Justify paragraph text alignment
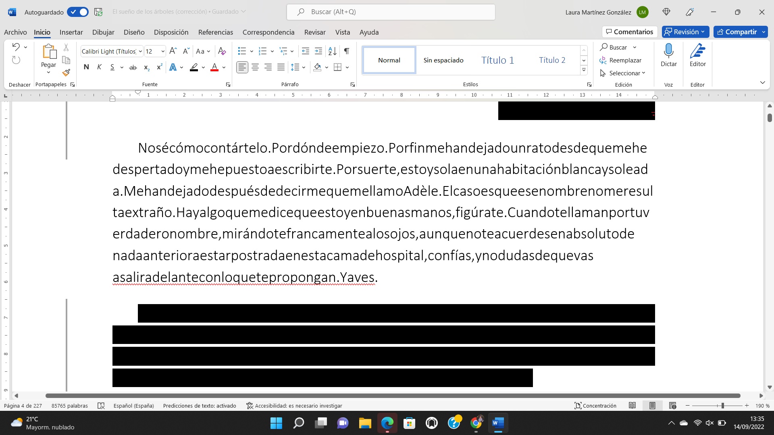 point(281,67)
